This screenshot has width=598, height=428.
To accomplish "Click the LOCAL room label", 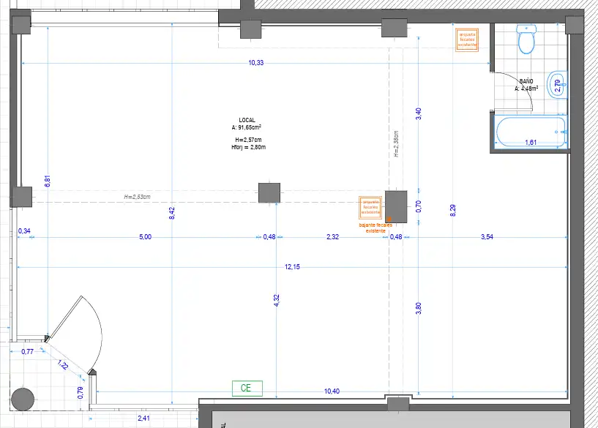I will [247, 120].
